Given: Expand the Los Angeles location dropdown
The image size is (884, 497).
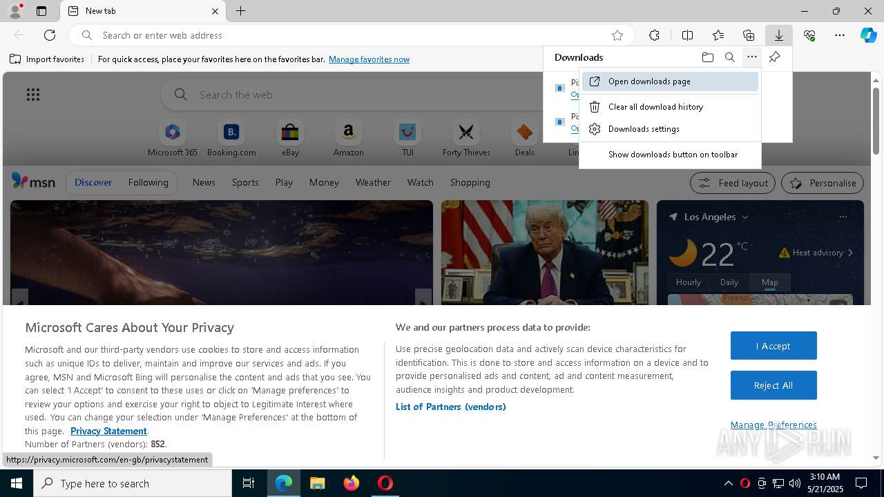Looking at the screenshot, I should 745,217.
